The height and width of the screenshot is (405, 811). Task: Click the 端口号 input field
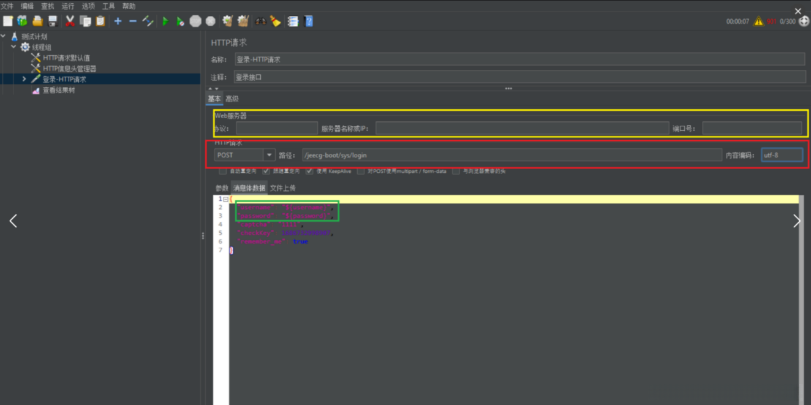[752, 128]
